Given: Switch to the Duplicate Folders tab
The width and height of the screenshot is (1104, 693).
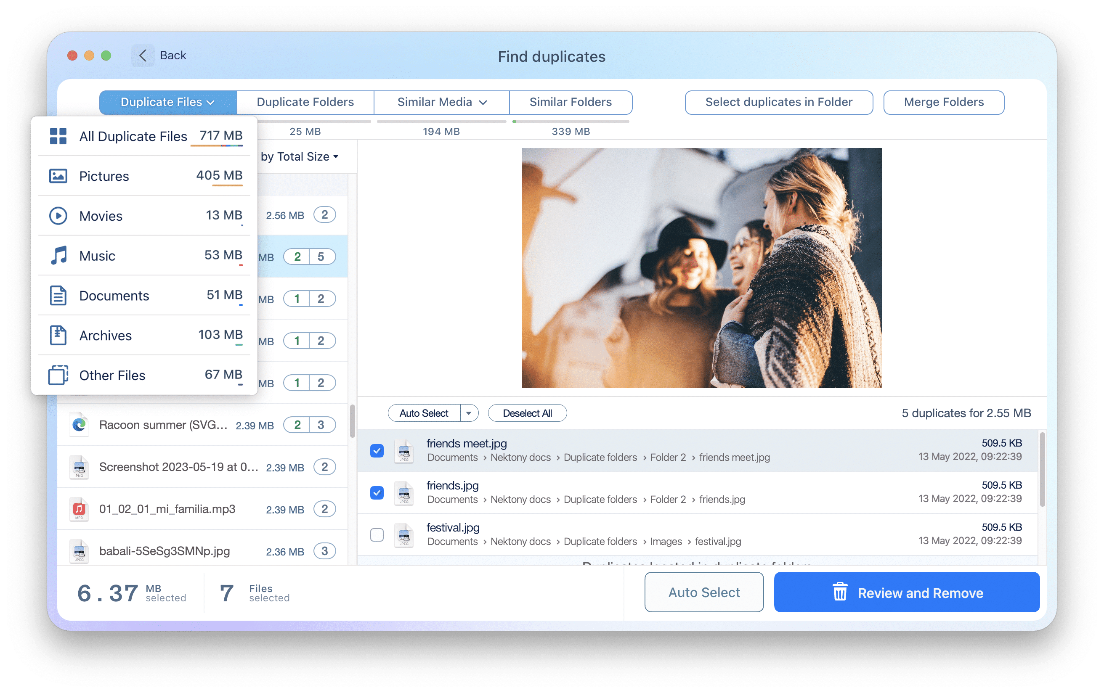Looking at the screenshot, I should (x=304, y=101).
